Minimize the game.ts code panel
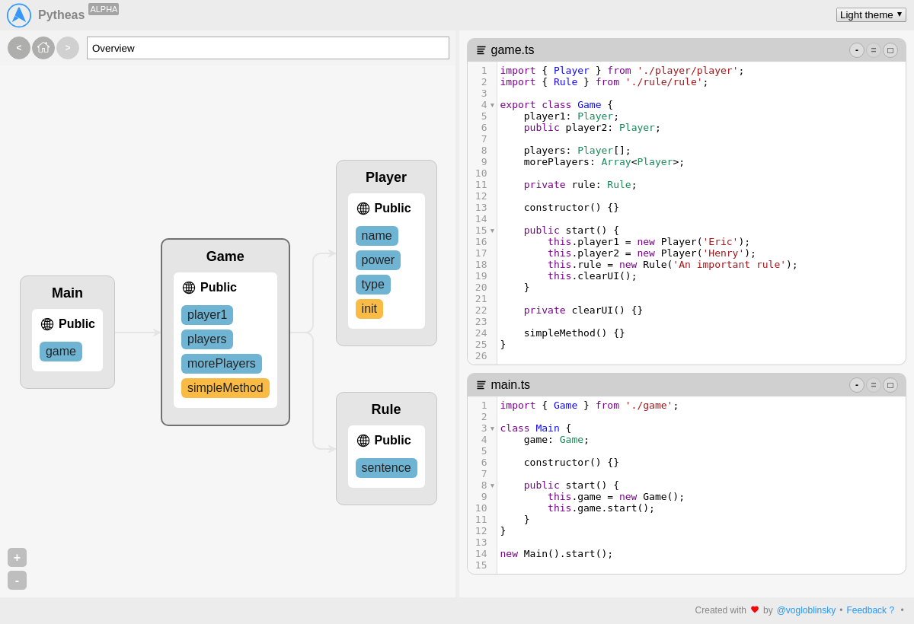914x624 pixels. tap(857, 49)
